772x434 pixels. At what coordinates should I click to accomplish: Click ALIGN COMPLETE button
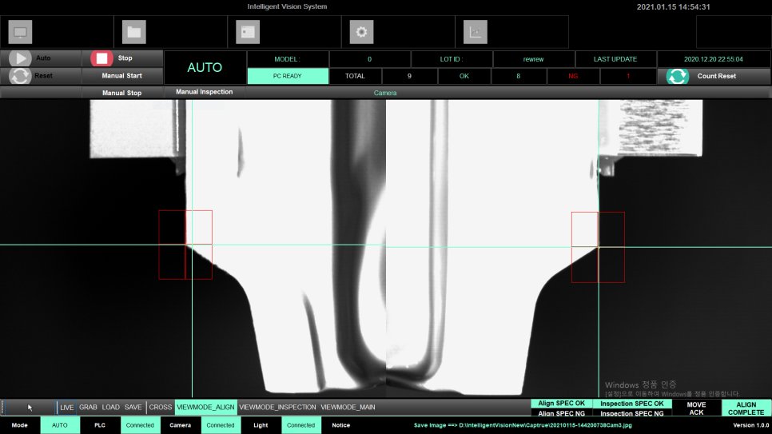pos(746,408)
